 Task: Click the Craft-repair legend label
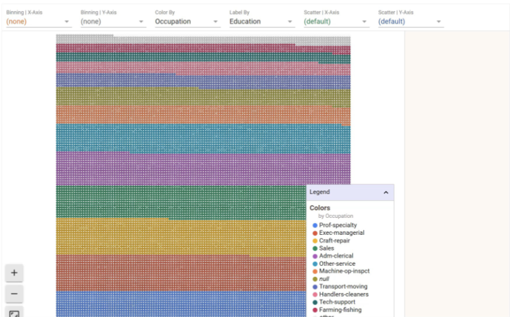click(335, 241)
